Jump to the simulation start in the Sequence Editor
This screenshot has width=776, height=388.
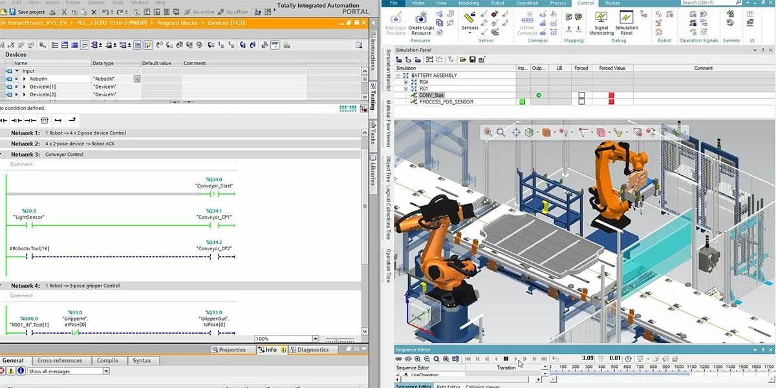pos(467,359)
